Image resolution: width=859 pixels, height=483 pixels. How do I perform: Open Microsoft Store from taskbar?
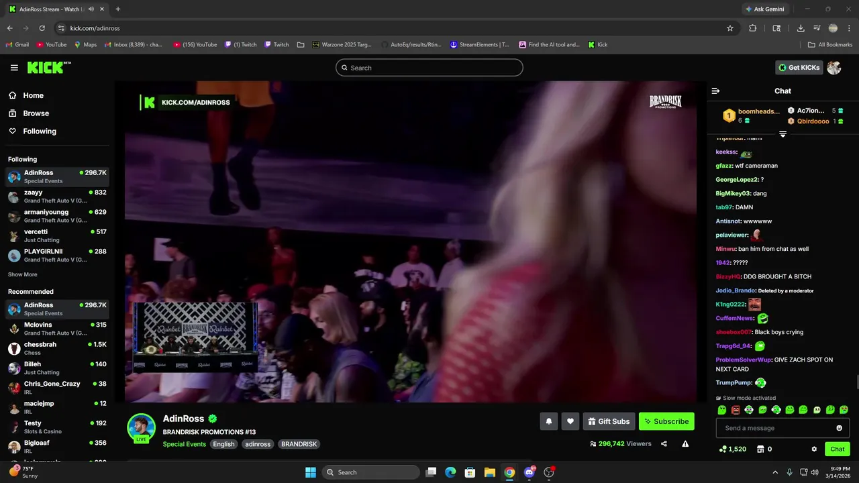pyautogui.click(x=470, y=472)
